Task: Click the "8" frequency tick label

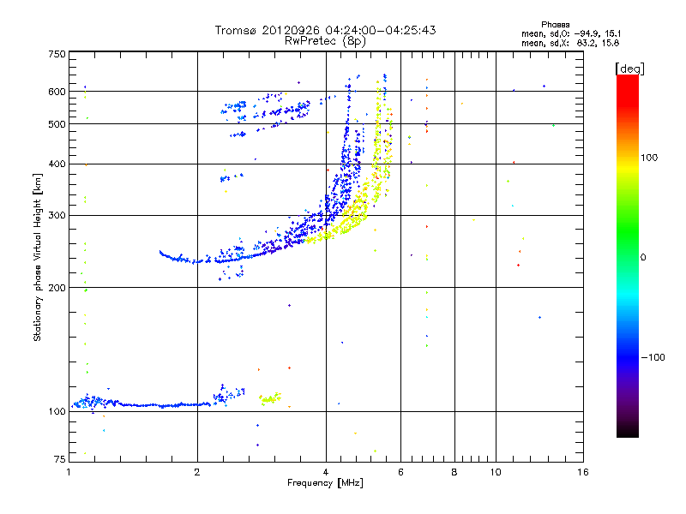Action: point(454,472)
